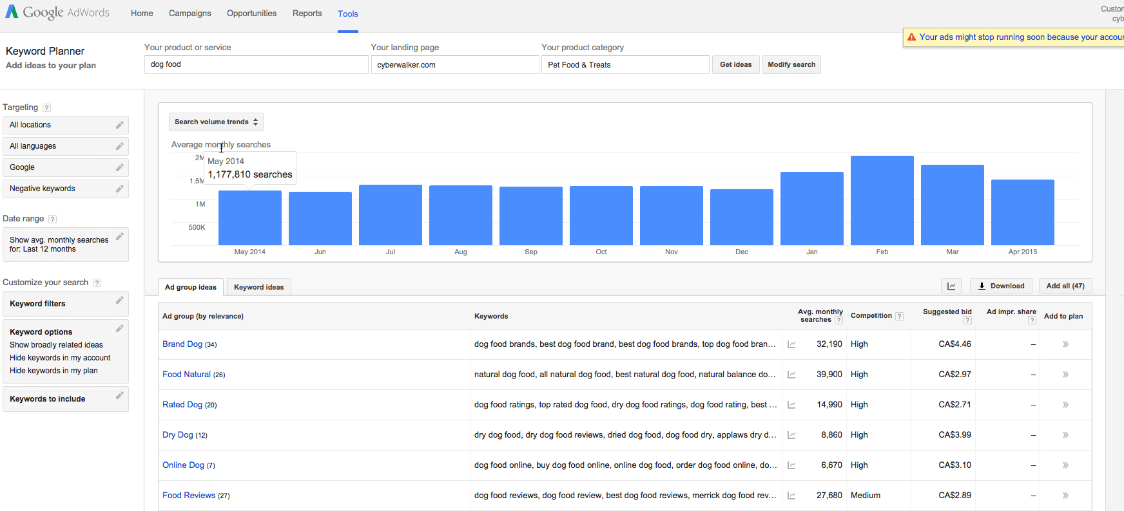The image size is (1124, 511).
Task: Open the Food Natural ad group link
Action: click(x=186, y=375)
